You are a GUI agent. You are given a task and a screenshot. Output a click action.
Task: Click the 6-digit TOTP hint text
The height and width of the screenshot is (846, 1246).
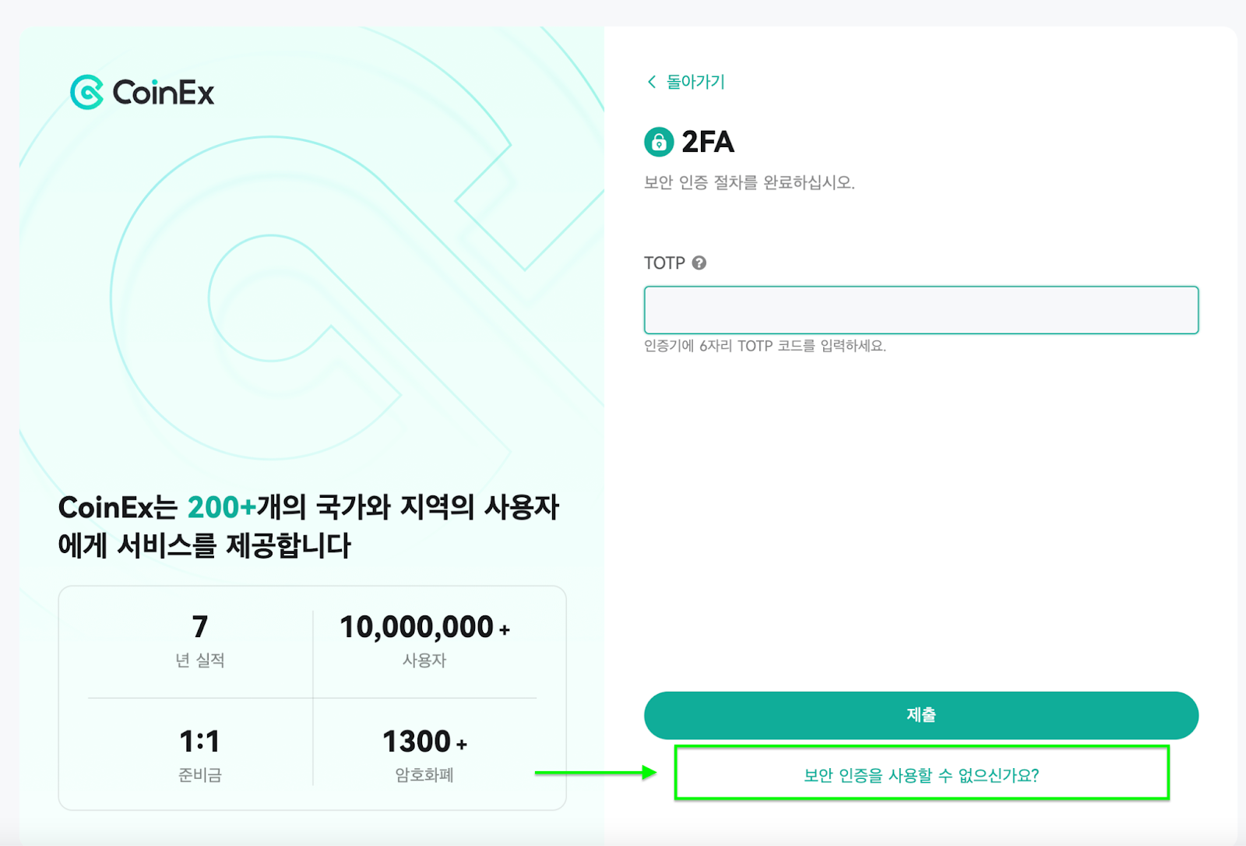tap(766, 346)
